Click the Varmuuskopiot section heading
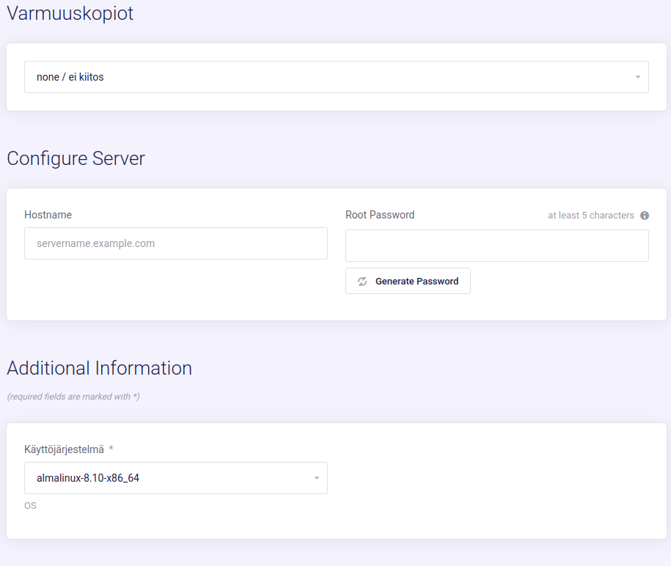This screenshot has height=566, width=671. click(x=70, y=12)
